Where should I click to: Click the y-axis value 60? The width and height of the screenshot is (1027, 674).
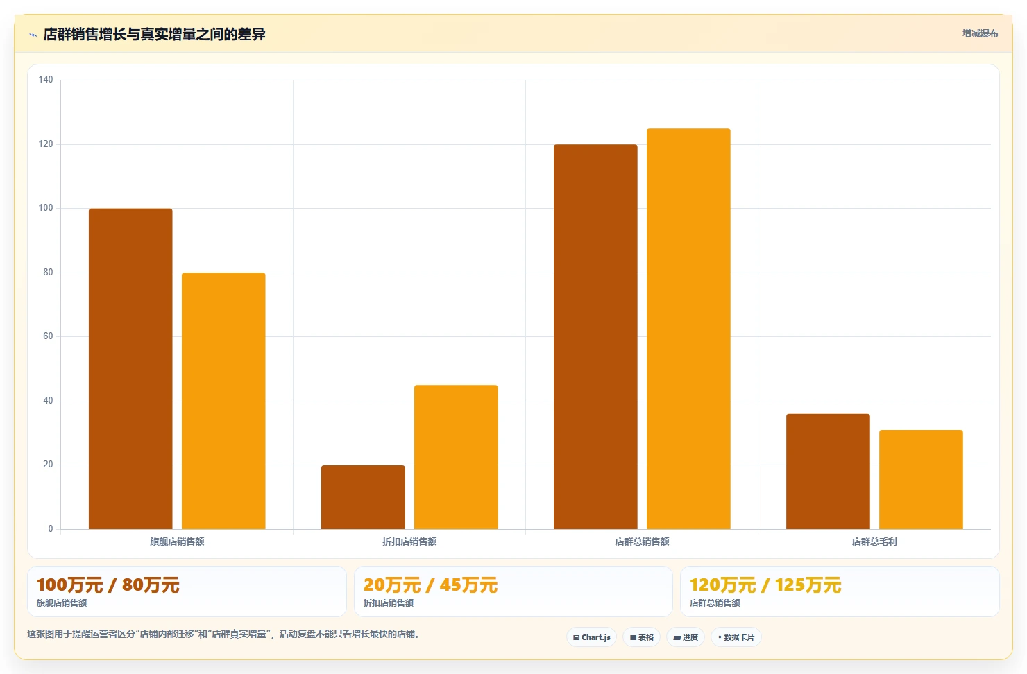48,336
